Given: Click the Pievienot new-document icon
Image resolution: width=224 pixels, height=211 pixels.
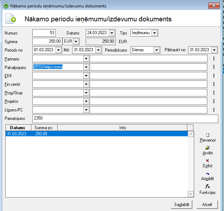Looking at the screenshot, I should click(x=208, y=135).
